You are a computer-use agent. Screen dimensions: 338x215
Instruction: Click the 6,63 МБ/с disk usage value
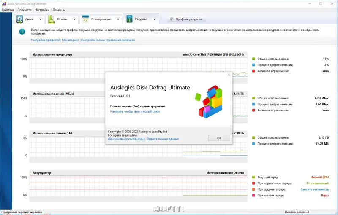322,98
